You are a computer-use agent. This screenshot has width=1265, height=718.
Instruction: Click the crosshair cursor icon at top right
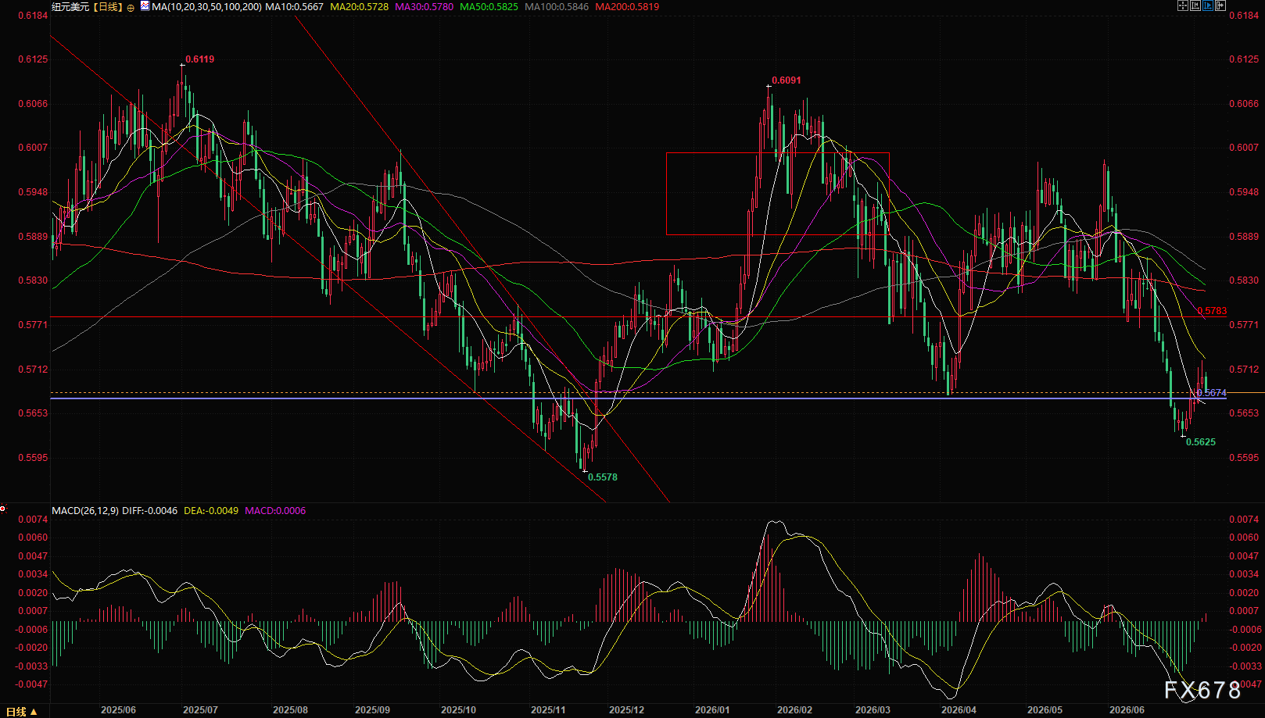(x=1183, y=5)
